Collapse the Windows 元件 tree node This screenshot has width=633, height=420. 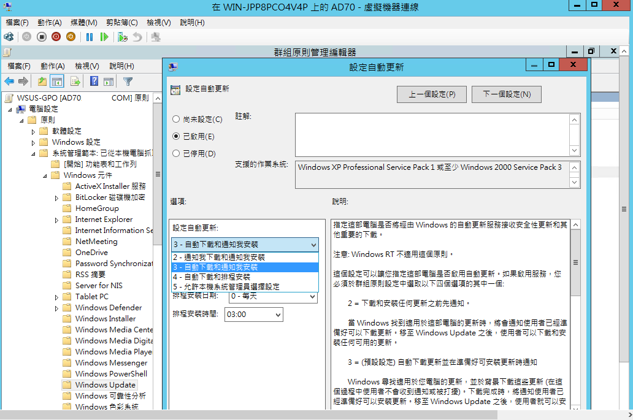[x=45, y=176]
